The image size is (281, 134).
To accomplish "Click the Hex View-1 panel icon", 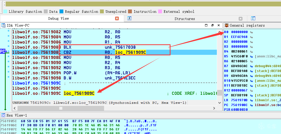I will click(x=3, y=115).
